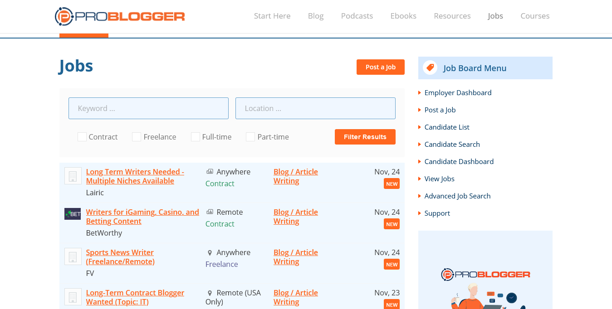
Task: Click the ProBlogger logo in the header
Action: [x=120, y=16]
